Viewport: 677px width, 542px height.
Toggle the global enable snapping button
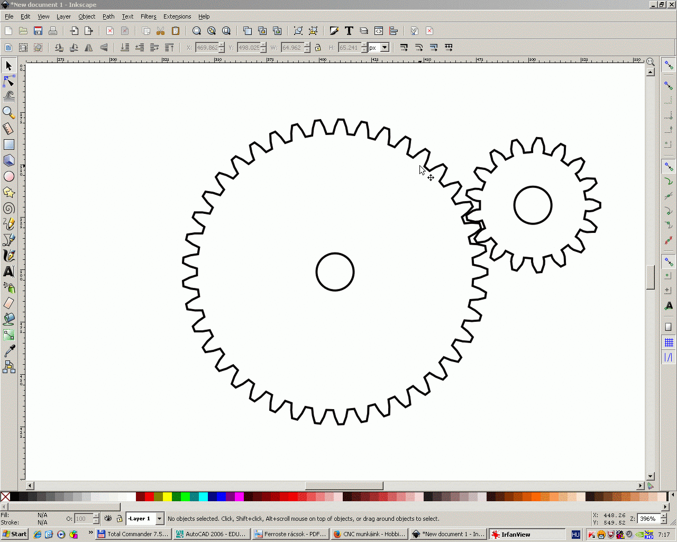(x=669, y=66)
